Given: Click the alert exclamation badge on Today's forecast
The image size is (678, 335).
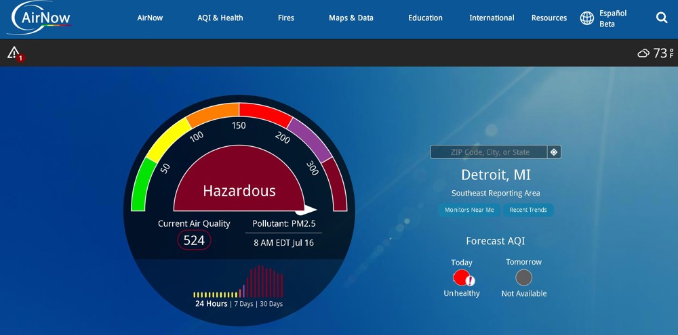Looking at the screenshot, I should pos(470,281).
